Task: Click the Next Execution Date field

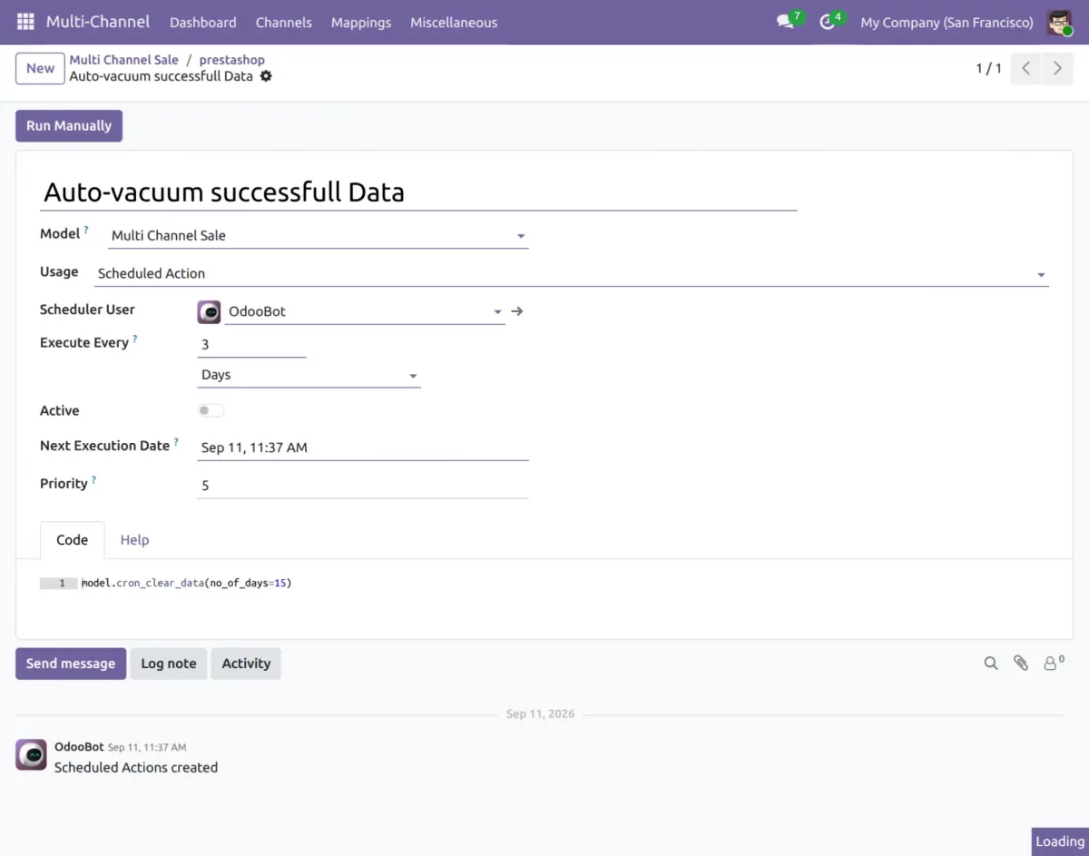Action: [x=363, y=448]
